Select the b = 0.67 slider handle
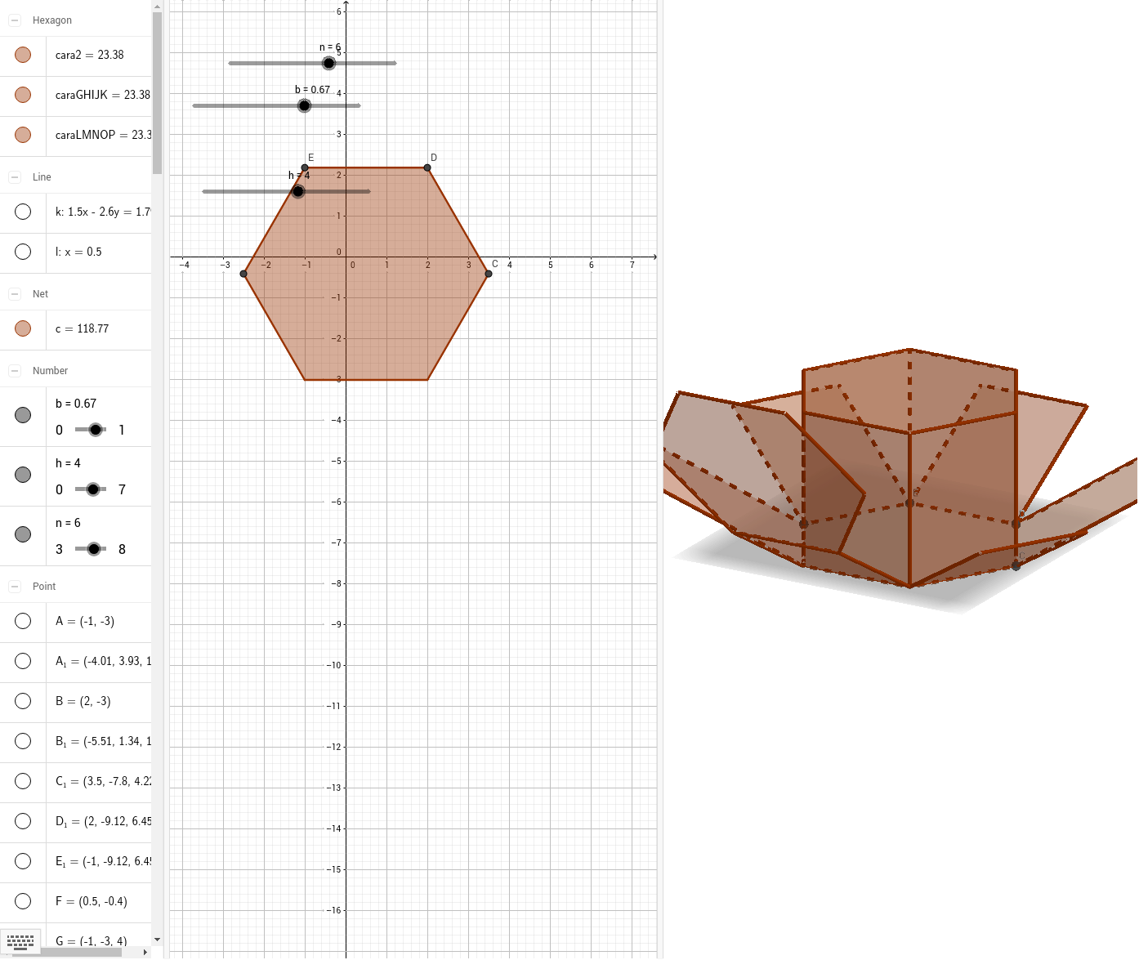 (304, 105)
